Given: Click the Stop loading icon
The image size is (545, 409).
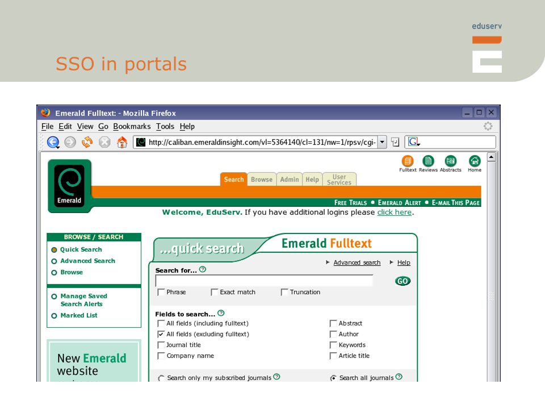Looking at the screenshot, I should point(104,142).
